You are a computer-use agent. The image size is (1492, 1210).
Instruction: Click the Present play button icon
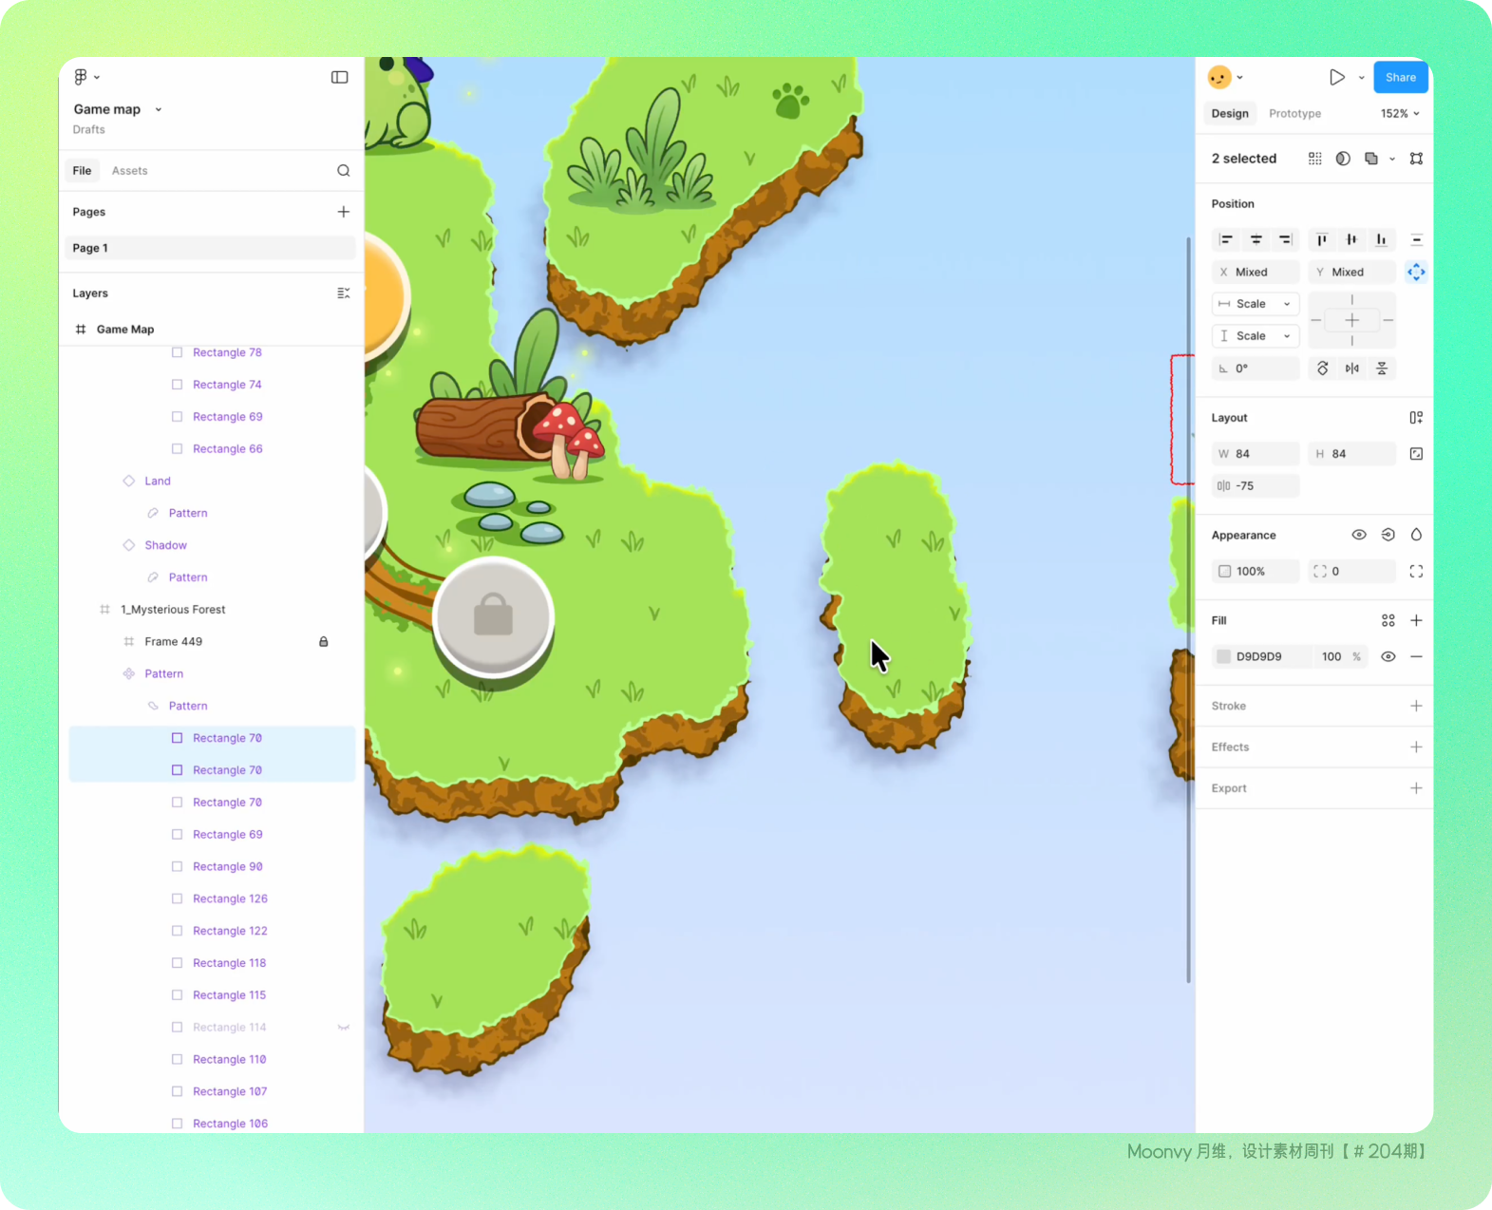point(1336,78)
